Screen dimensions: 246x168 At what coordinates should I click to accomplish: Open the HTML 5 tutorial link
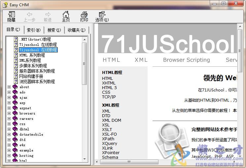pyautogui.click(x=109, y=87)
